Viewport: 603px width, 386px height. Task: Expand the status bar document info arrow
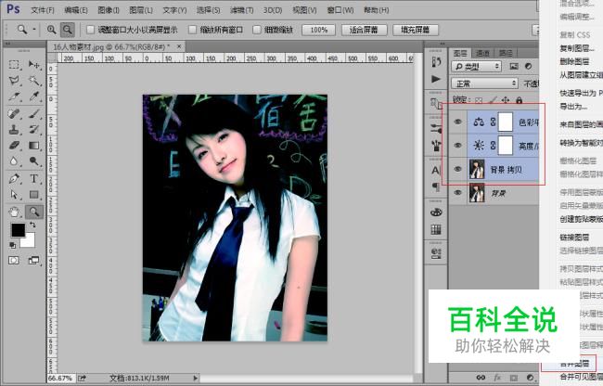click(x=196, y=379)
